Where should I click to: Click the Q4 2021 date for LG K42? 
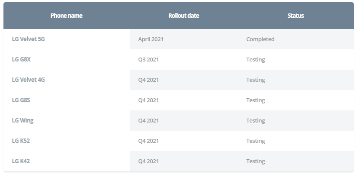tap(148, 161)
